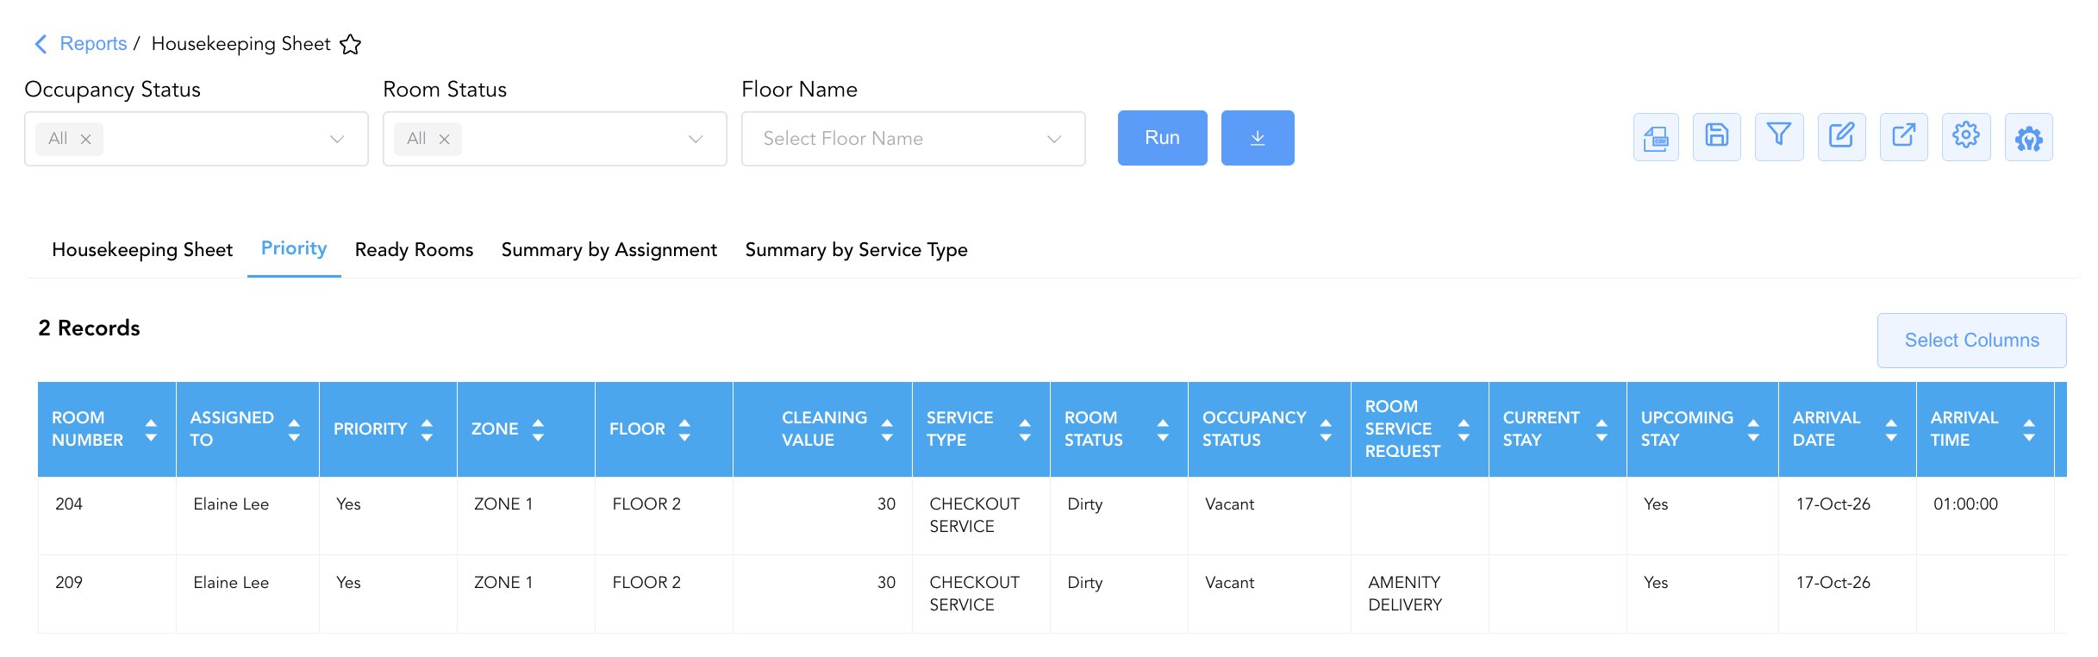The image size is (2098, 657).
Task: Open the Ready Rooms tab
Action: coord(415,250)
